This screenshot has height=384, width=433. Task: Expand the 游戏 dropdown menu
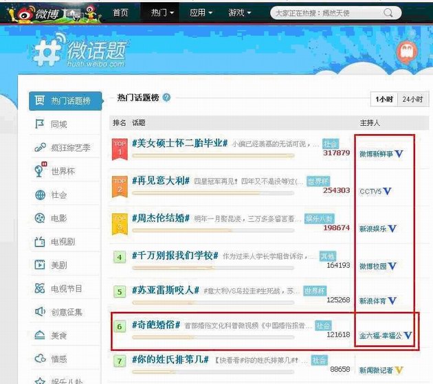pos(239,12)
